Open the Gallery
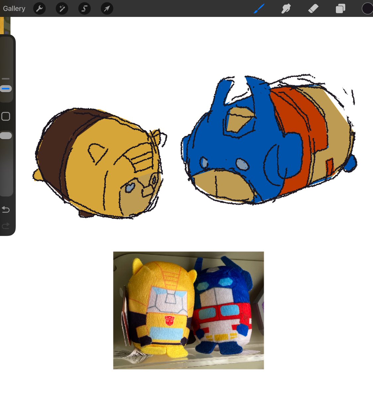 point(14,9)
